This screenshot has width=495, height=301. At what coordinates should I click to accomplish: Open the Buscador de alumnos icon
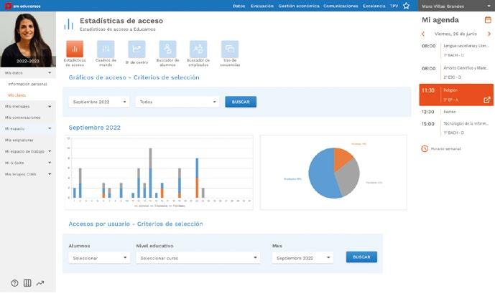click(167, 49)
